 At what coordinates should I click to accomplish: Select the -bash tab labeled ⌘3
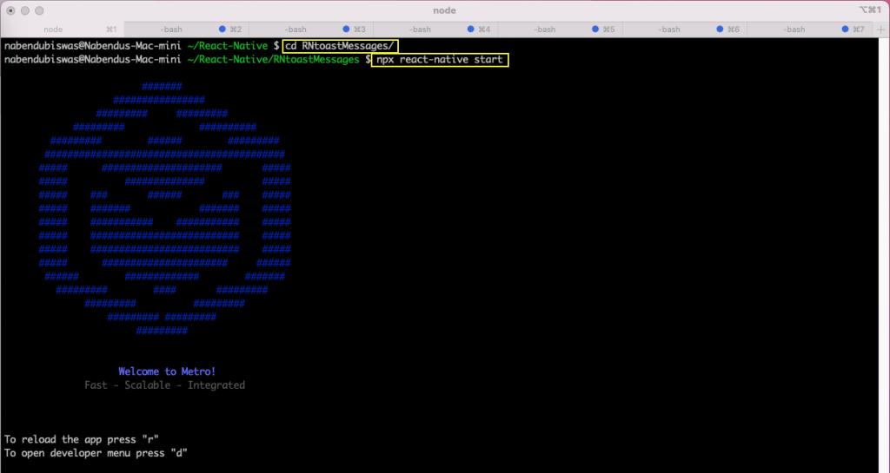[296, 30]
